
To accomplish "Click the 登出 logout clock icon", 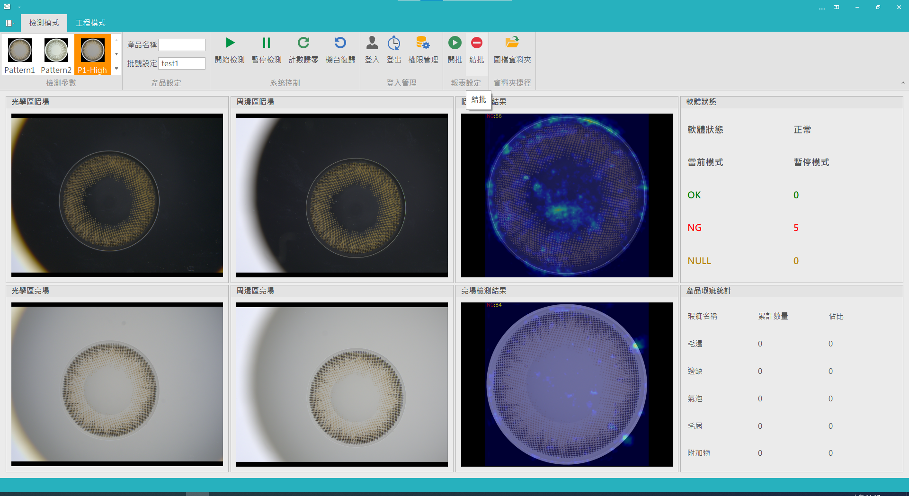I will click(x=393, y=44).
